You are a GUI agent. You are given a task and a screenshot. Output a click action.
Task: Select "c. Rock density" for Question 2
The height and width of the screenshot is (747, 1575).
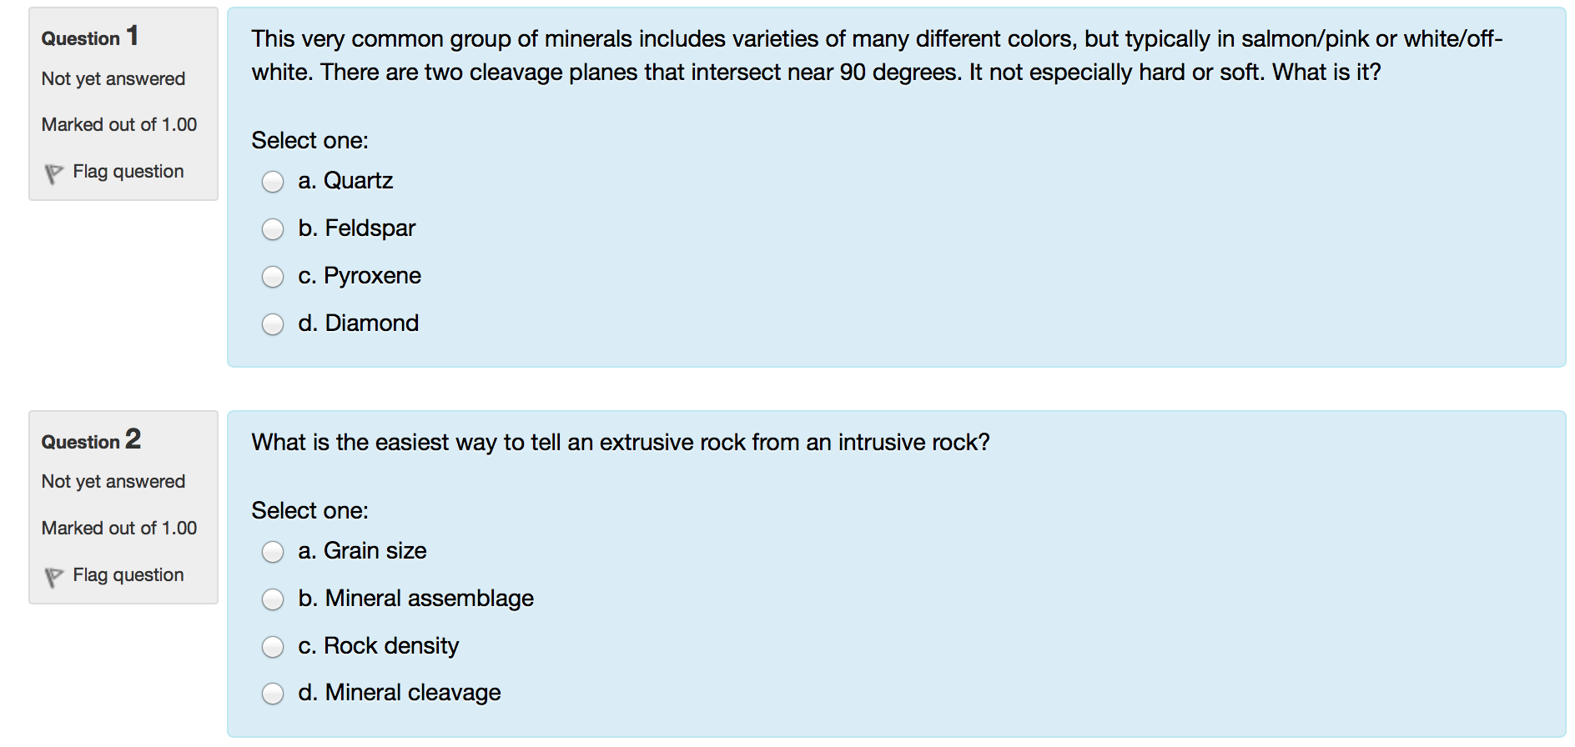(x=272, y=645)
